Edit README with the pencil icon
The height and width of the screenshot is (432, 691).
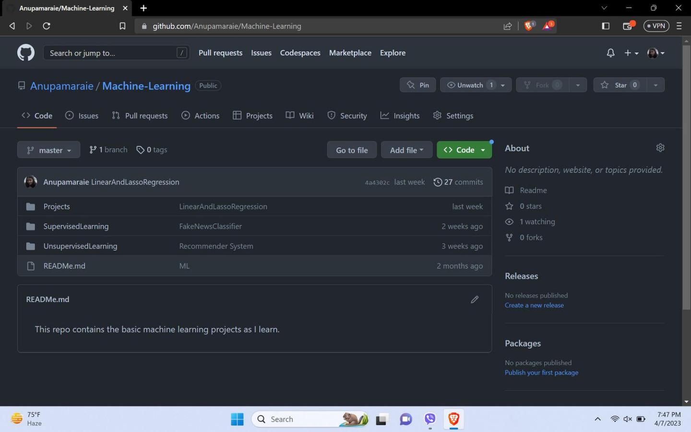[x=475, y=300]
